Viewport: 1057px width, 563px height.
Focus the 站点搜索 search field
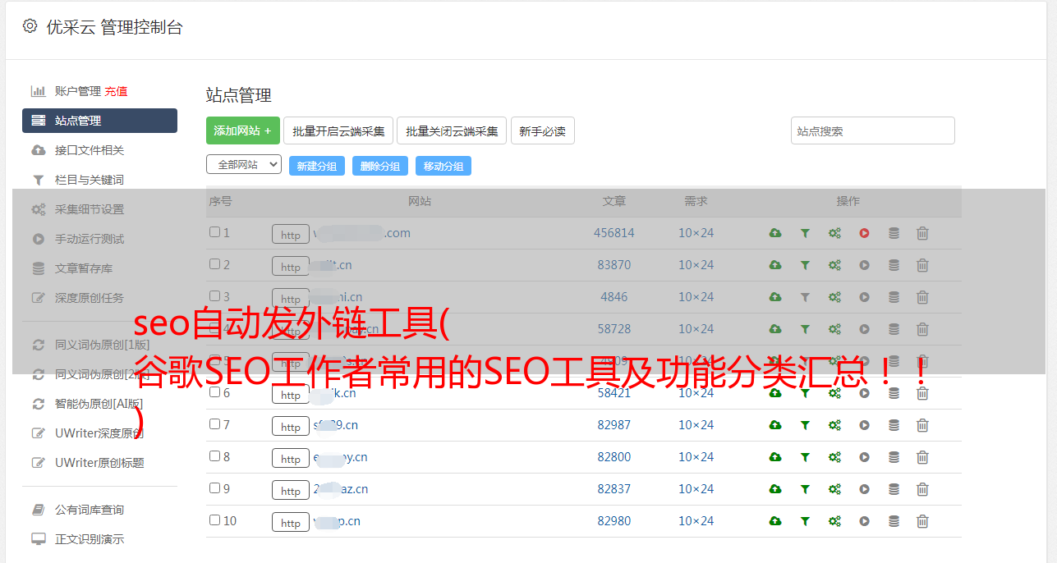873,130
